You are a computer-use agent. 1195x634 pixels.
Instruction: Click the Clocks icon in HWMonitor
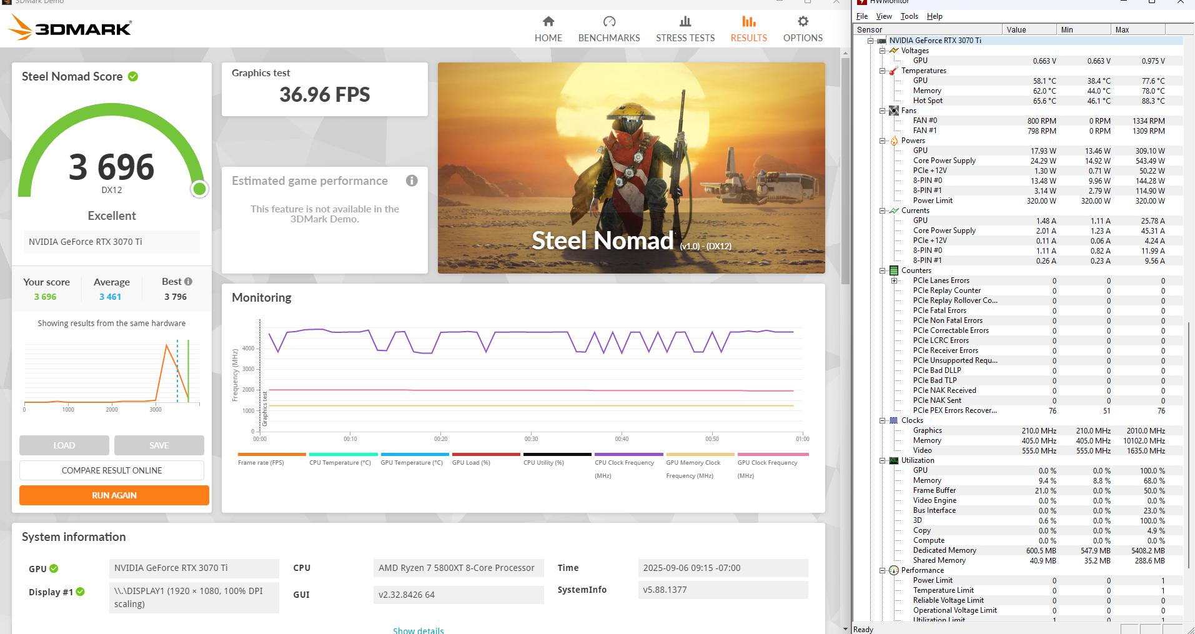tap(894, 420)
